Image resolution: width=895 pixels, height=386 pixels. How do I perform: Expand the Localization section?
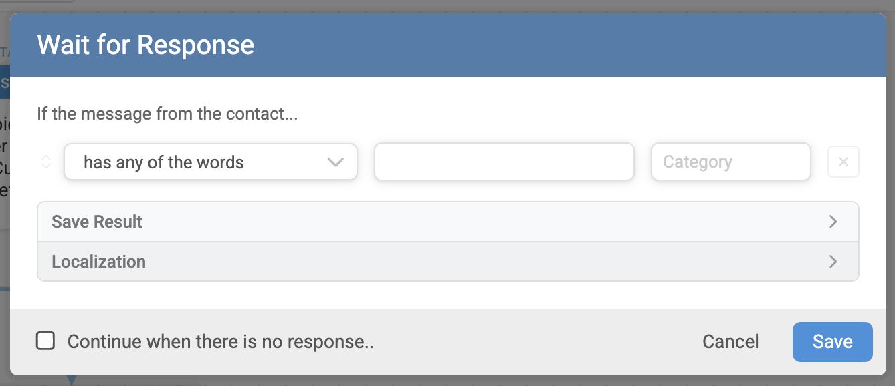[448, 262]
